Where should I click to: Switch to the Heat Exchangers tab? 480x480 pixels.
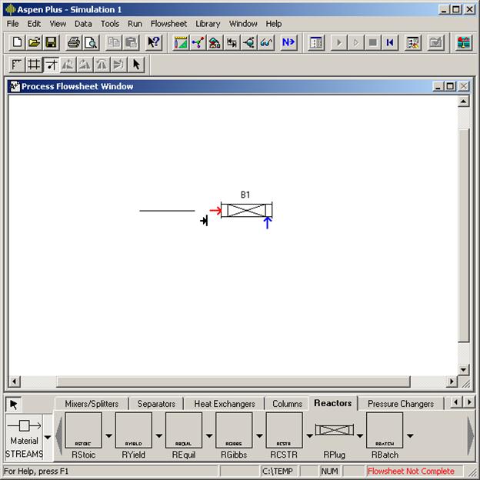tap(224, 404)
